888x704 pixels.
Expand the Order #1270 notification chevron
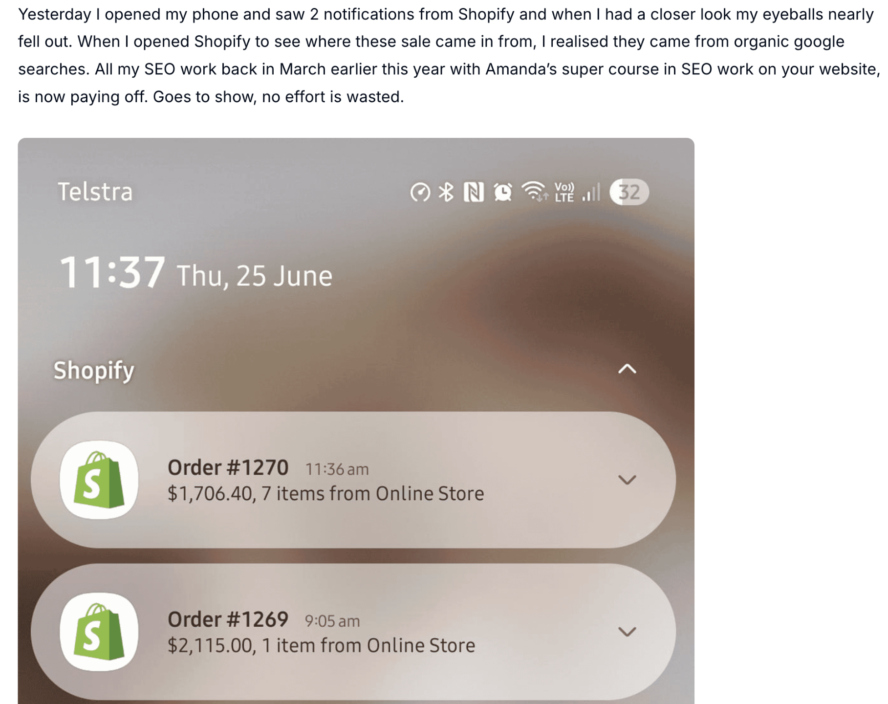627,480
